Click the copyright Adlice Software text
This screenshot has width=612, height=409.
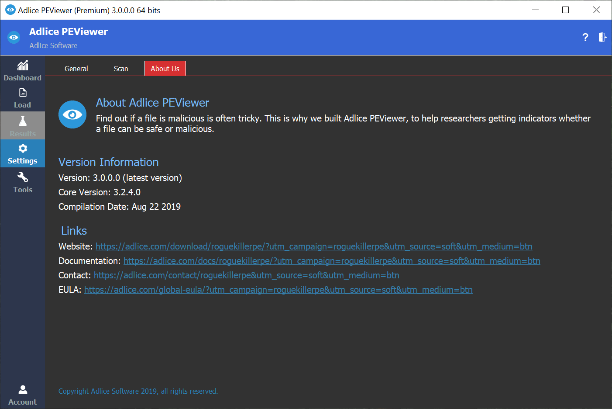[138, 391]
